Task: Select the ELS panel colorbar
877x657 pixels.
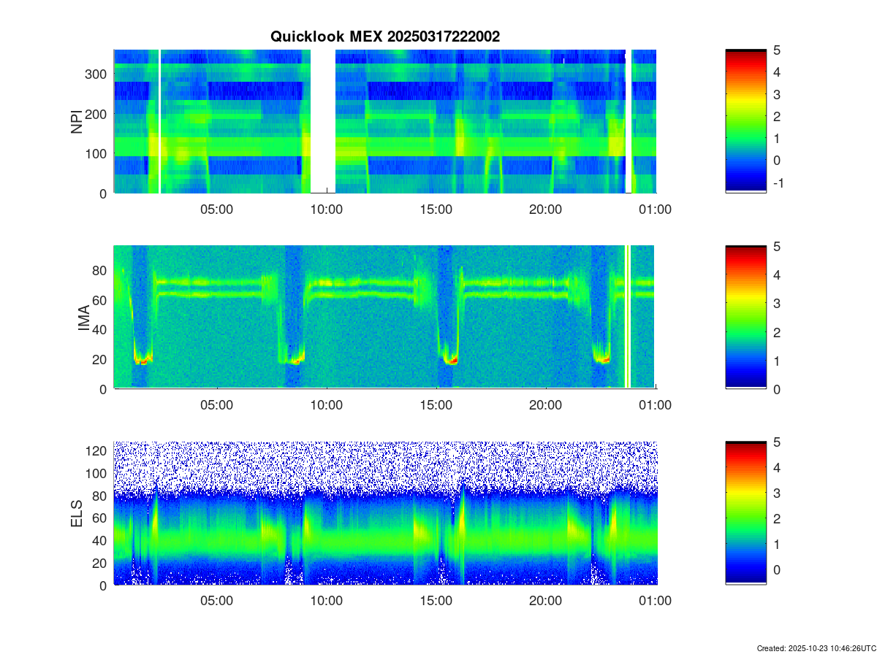Action: (745, 512)
